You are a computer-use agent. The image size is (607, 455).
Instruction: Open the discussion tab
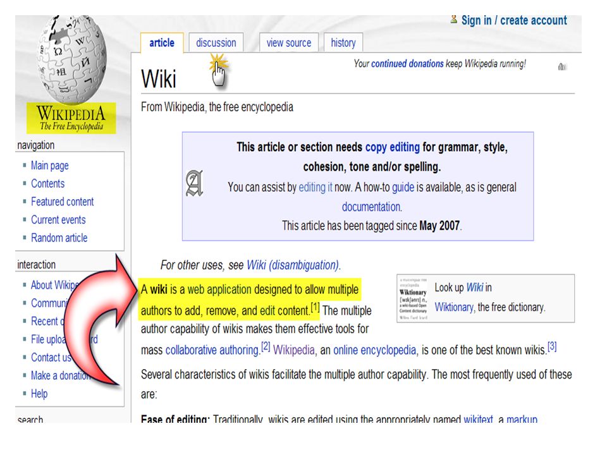point(216,43)
